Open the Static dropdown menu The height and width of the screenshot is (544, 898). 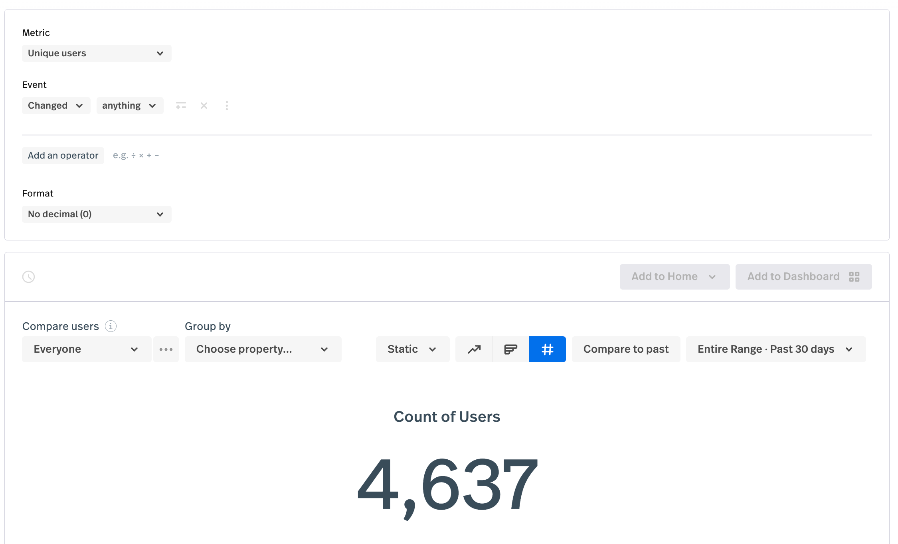(x=412, y=349)
